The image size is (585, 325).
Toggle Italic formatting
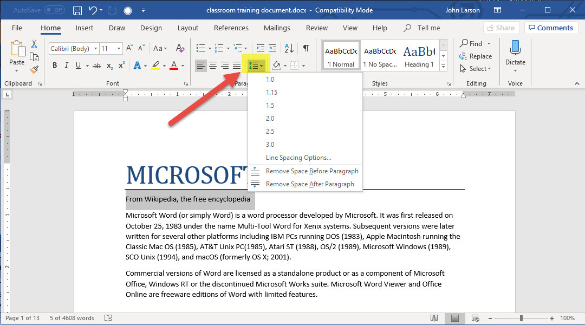(x=67, y=66)
